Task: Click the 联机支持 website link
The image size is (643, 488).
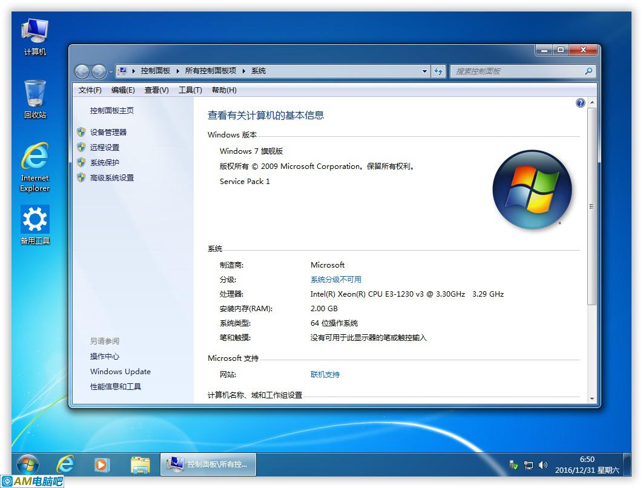Action: (x=325, y=374)
